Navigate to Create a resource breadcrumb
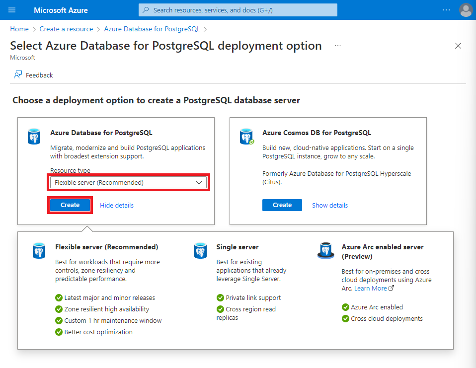This screenshot has width=476, height=368. coord(66,29)
